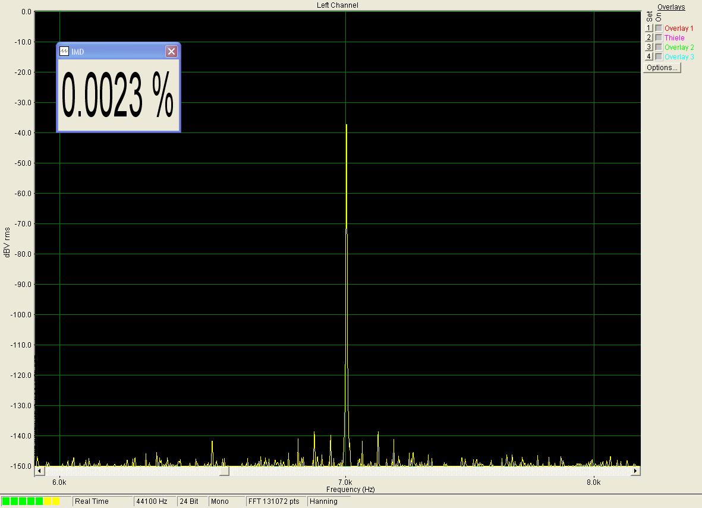Click the Real Time status field
This screenshot has height=508, width=702.
[x=102, y=501]
